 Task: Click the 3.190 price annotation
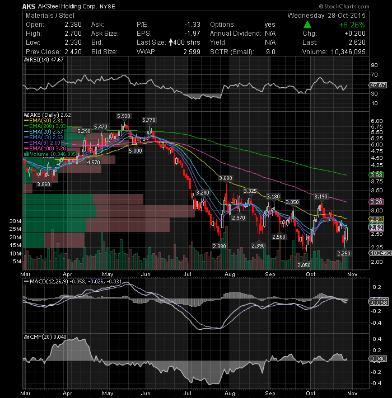tap(321, 196)
